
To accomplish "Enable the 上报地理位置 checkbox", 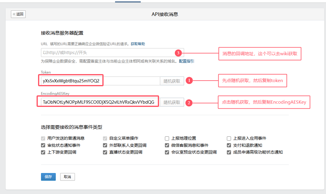I will point(167,138).
